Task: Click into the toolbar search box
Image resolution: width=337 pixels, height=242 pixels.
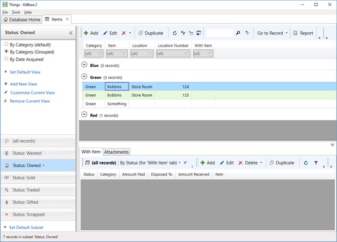Action: (x=219, y=33)
